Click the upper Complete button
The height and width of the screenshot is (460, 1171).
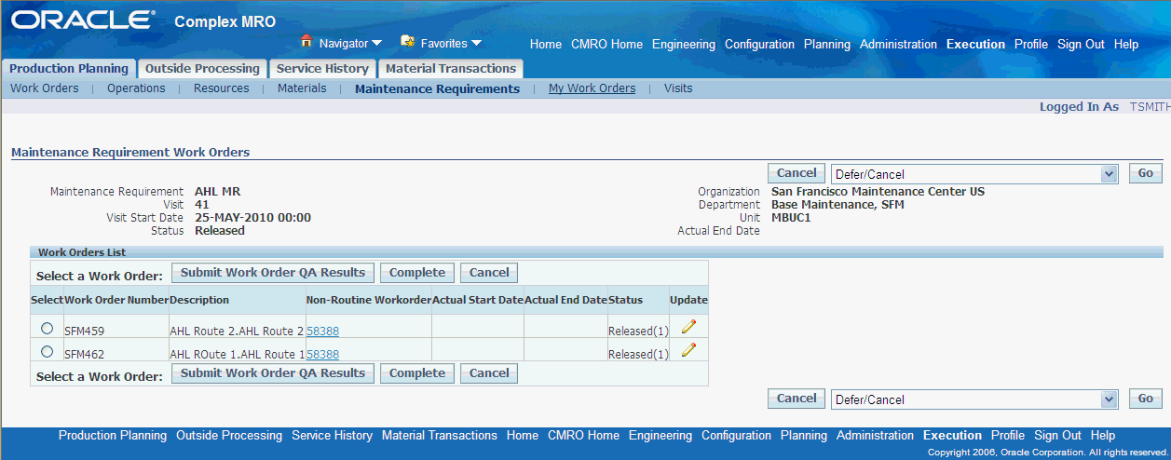tap(417, 273)
